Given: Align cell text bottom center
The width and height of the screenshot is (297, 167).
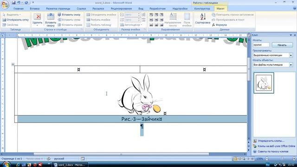Looking at the screenshot, I should click(x=156, y=25).
